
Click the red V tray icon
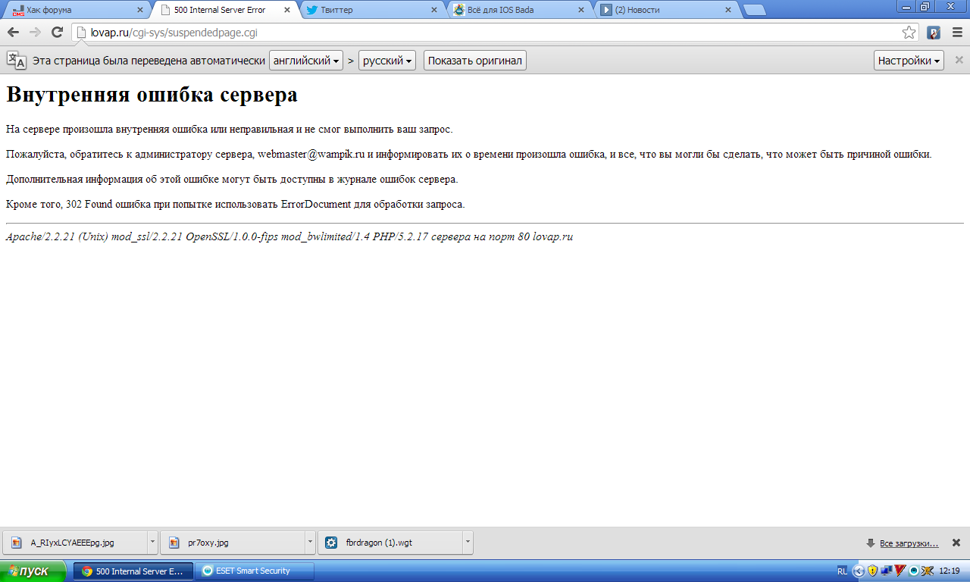coord(900,571)
